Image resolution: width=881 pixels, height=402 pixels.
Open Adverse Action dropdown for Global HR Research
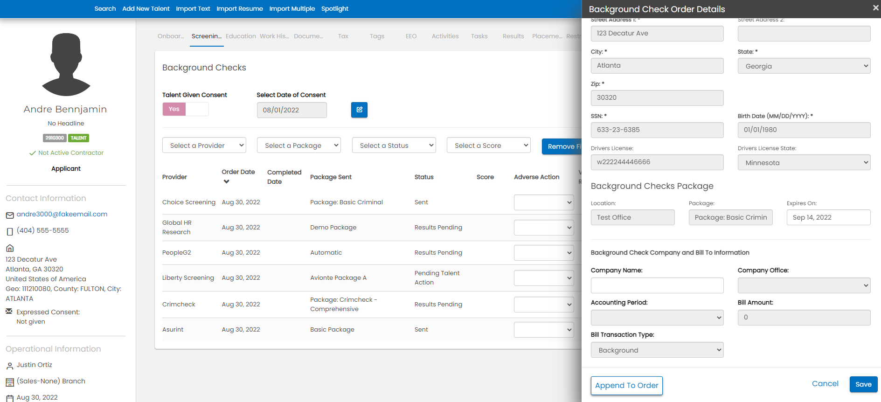click(544, 228)
